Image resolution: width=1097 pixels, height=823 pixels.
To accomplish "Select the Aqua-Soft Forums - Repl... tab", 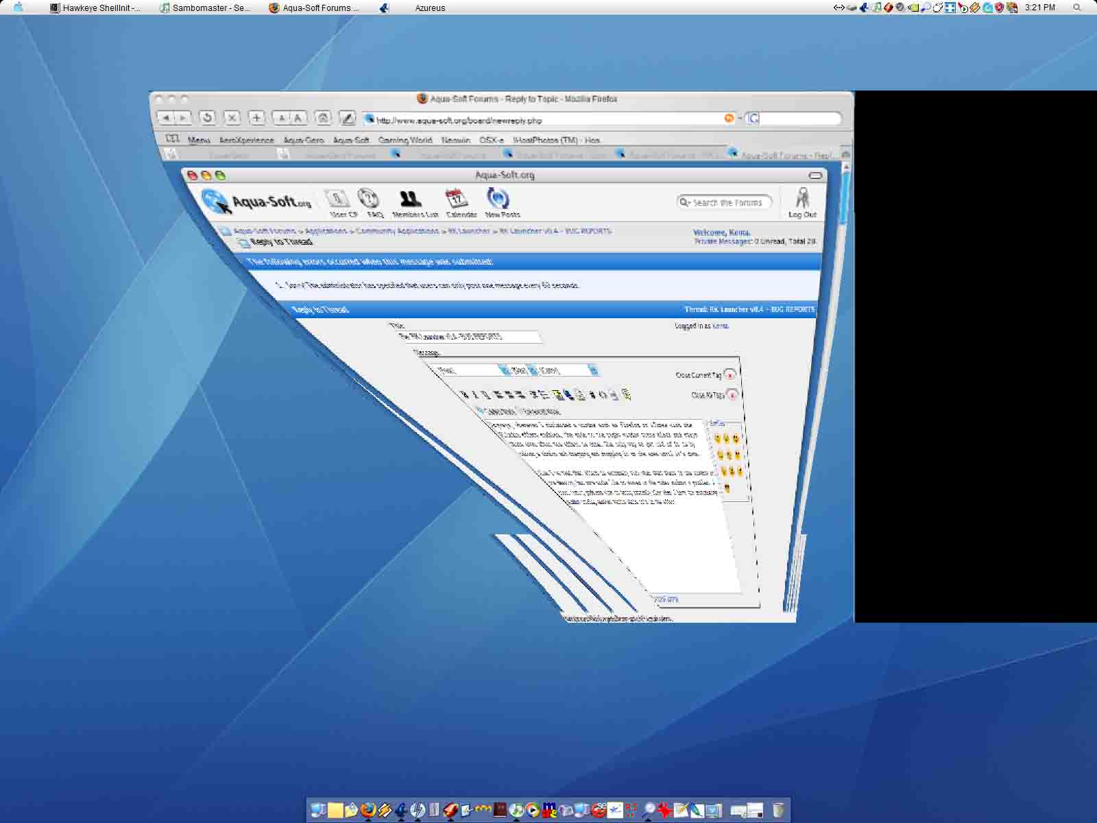I will click(x=782, y=154).
